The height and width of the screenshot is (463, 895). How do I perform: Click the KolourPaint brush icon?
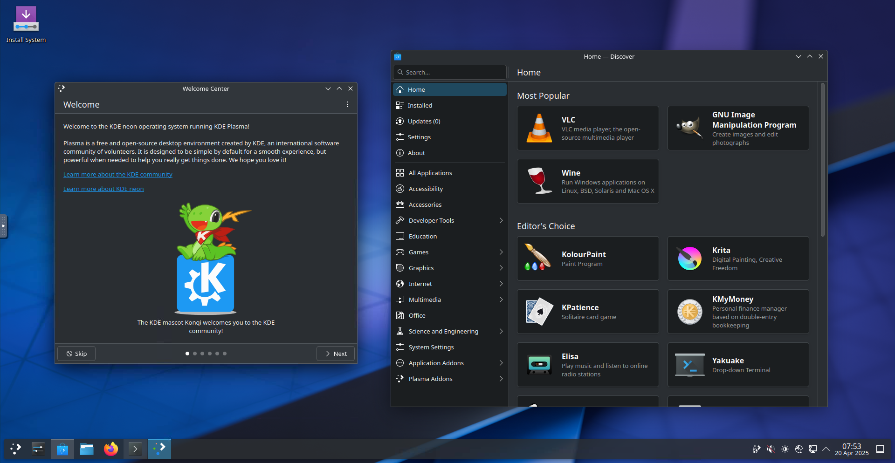coord(538,258)
